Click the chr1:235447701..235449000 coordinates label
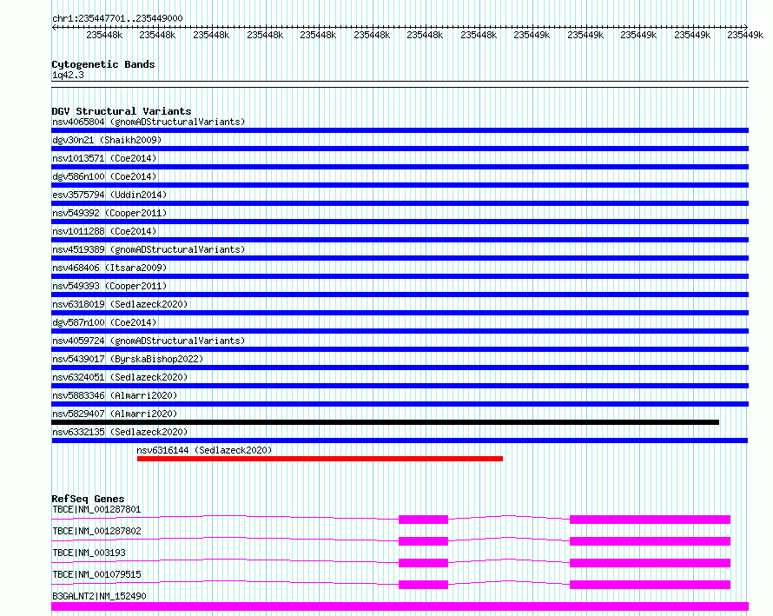Viewport: 773px width, 616px height. click(117, 18)
